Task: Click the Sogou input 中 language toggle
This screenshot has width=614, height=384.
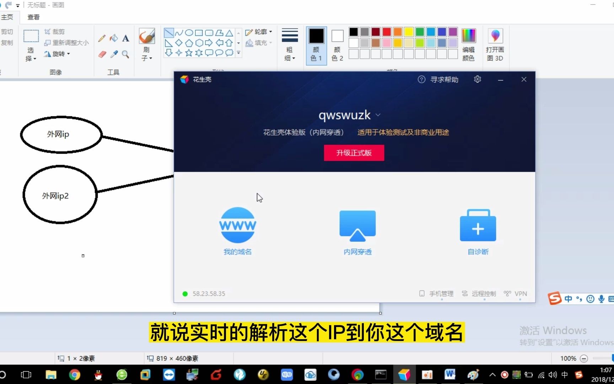Action: [x=568, y=299]
